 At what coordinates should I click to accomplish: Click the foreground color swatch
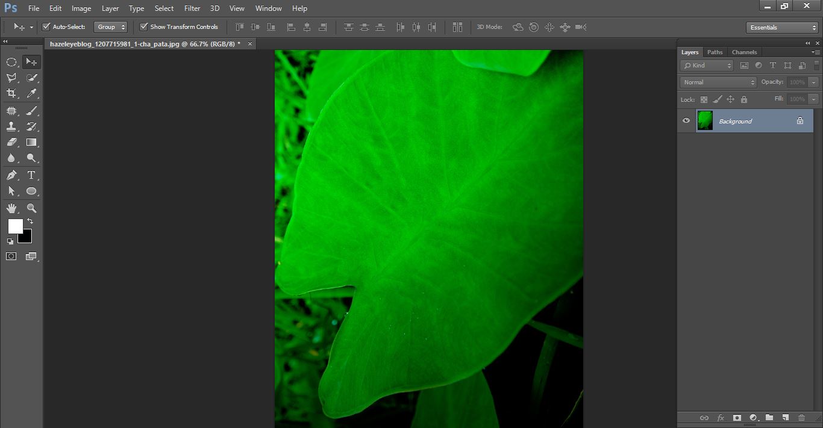tap(15, 227)
